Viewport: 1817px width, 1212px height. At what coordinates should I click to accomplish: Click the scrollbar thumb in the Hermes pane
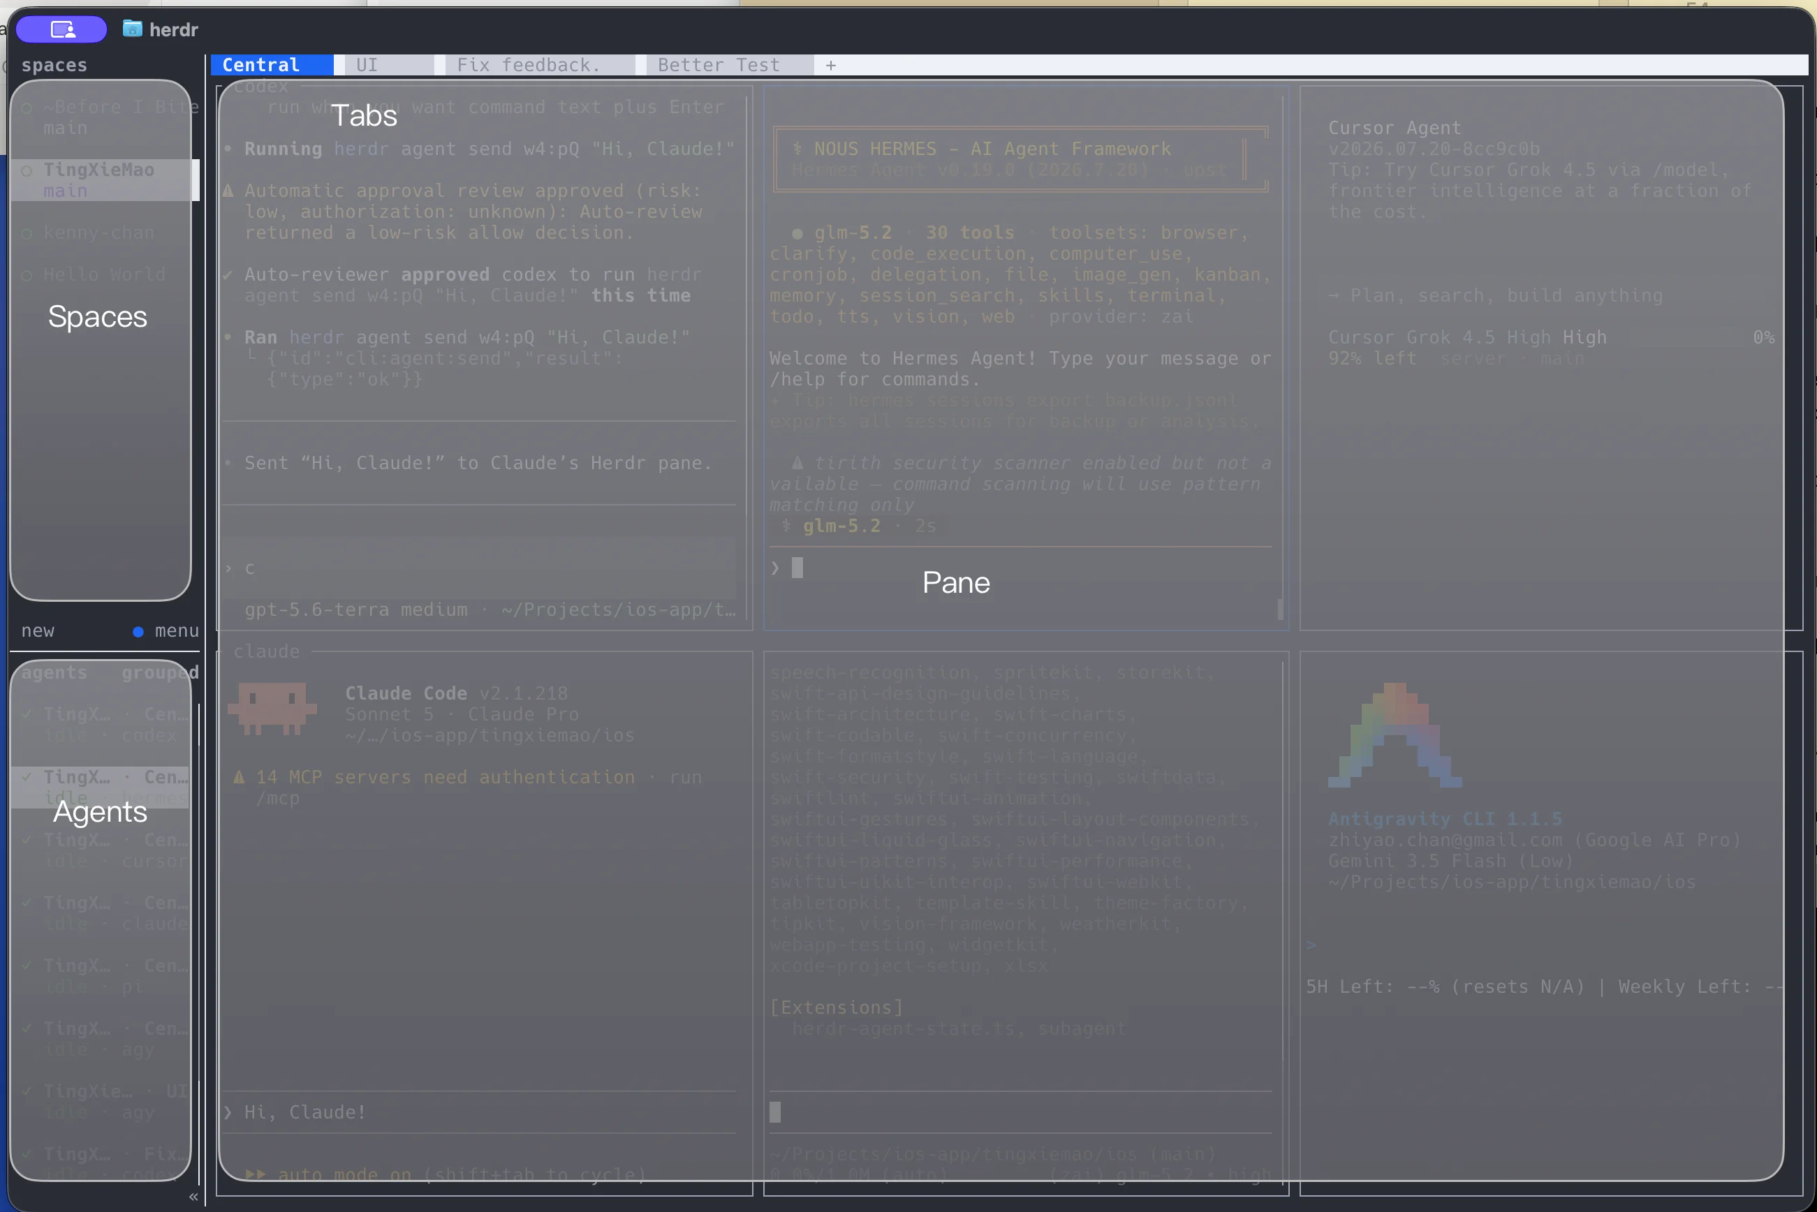[x=1281, y=609]
